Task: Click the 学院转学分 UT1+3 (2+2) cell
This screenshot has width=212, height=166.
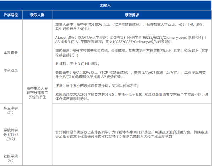Action: (11, 135)
